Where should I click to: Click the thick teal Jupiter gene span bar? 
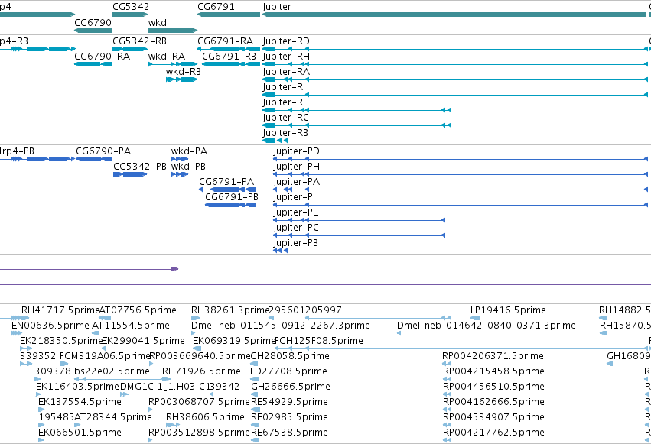454,15
